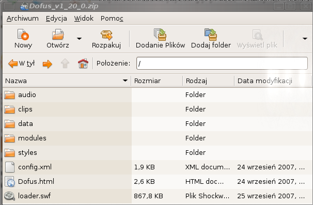Open the Widok menu
This screenshot has height=205, width=313.
point(84,19)
